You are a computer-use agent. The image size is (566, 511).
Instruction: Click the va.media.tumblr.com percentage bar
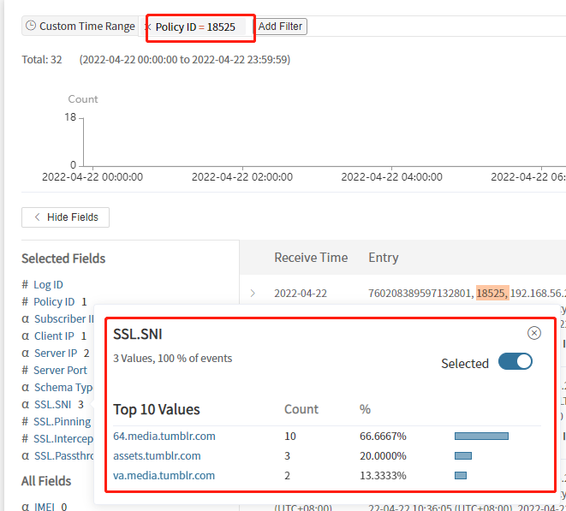[x=461, y=475]
